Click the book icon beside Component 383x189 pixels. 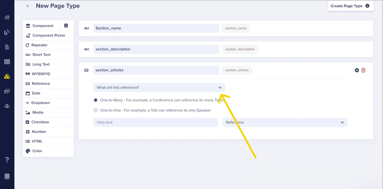tap(66, 26)
